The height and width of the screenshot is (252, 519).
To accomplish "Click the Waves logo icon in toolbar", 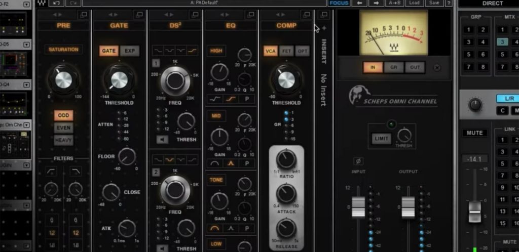I will click(x=41, y=3).
